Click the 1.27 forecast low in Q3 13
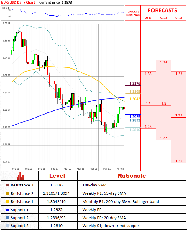187x230 pixels. pos(163,138)
